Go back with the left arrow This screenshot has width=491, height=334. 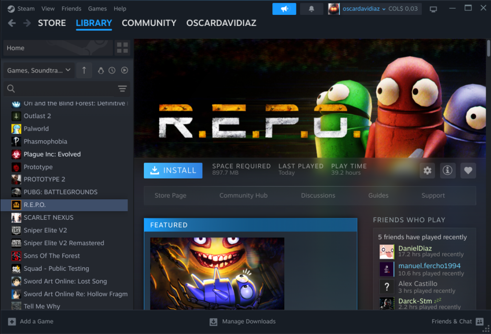pyautogui.click(x=12, y=23)
